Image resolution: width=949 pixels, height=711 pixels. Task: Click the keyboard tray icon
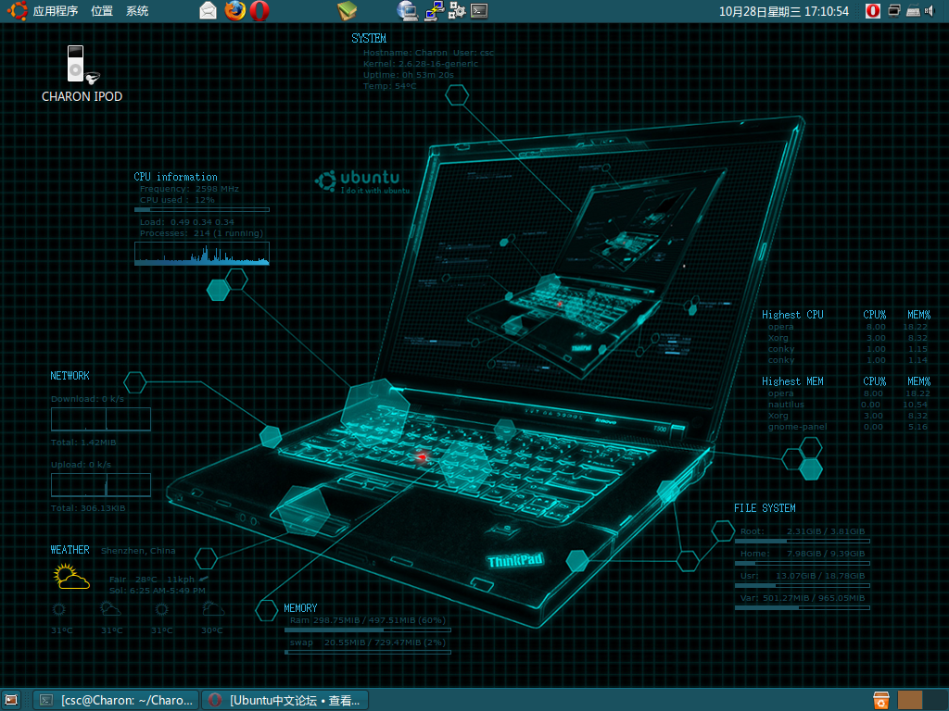pos(913,11)
